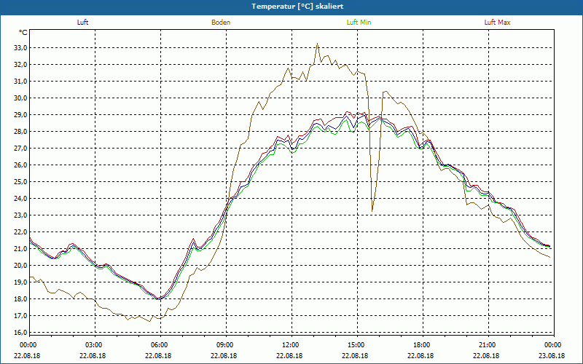This screenshot has height=364, width=583.
Task: Click the 33,0 y-axis value
Action: pos(20,48)
